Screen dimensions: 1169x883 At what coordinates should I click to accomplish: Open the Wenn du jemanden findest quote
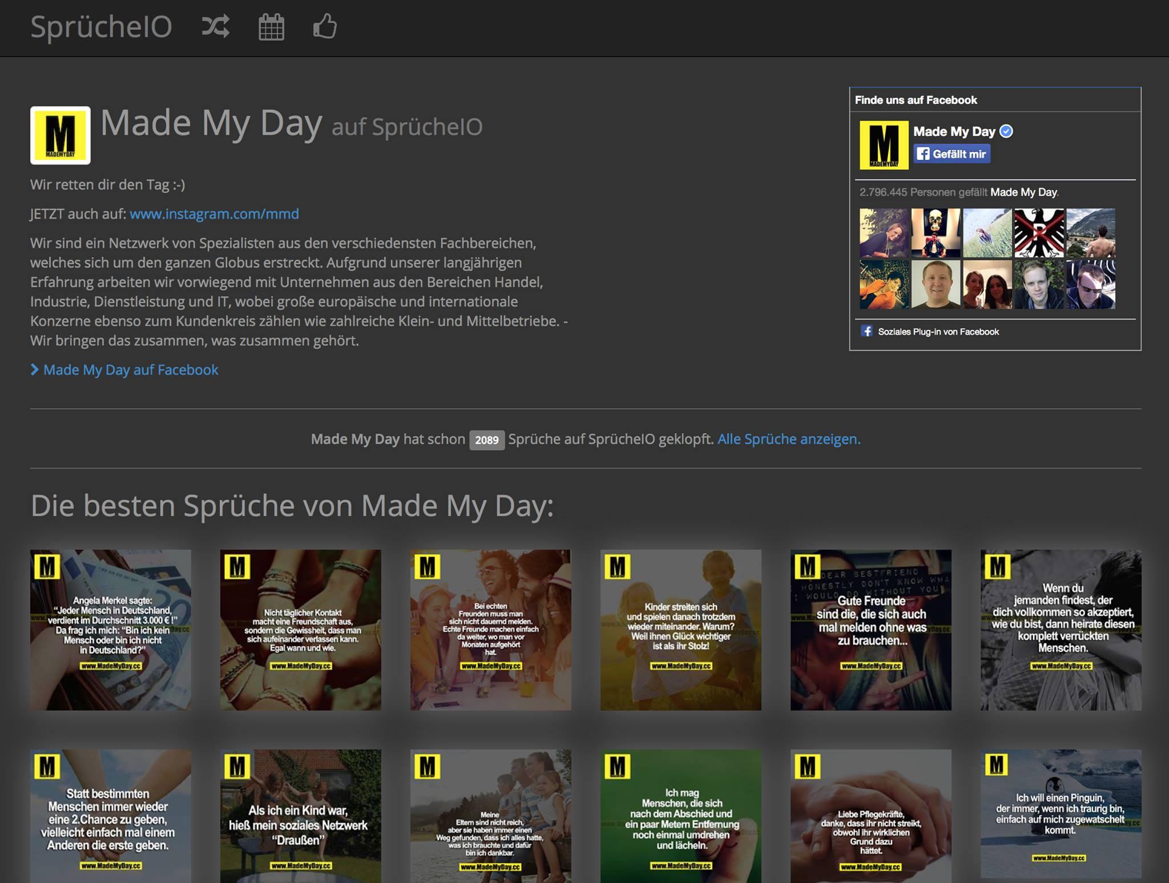click(1061, 630)
